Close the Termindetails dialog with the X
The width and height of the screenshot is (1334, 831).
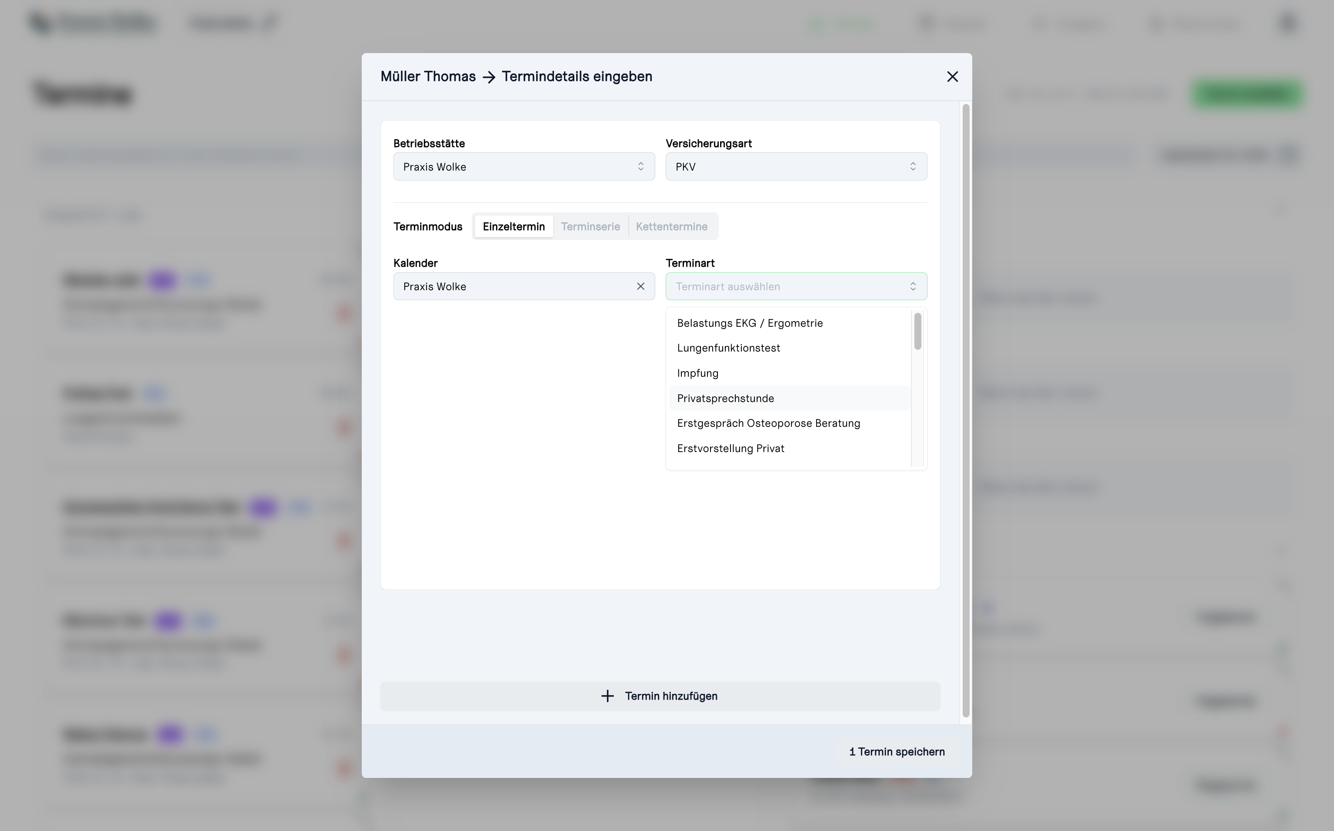coord(952,77)
